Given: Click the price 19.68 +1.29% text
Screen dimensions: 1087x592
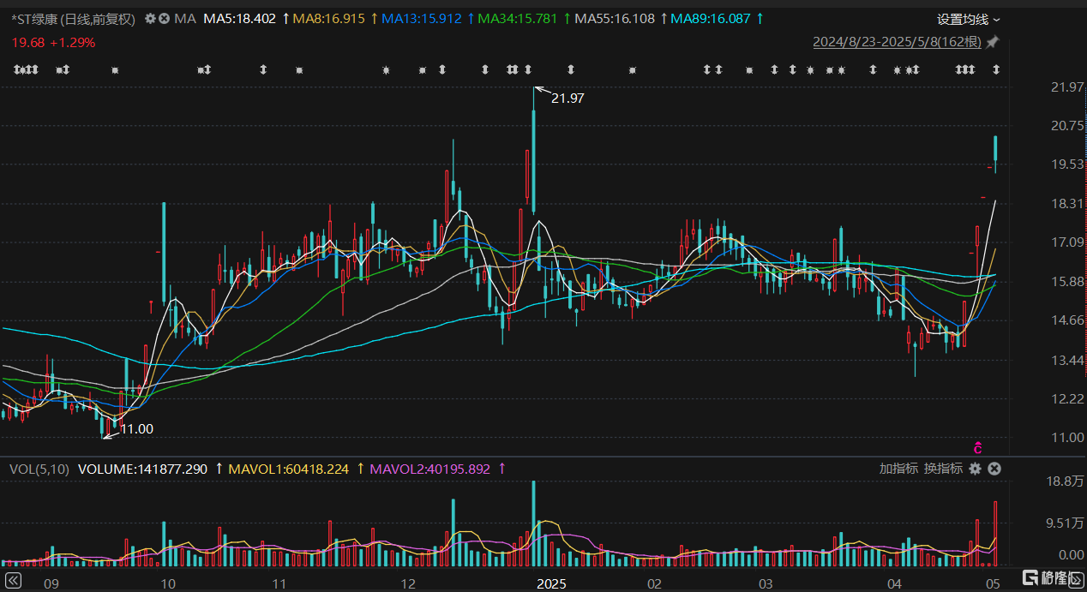Looking at the screenshot, I should 53,42.
